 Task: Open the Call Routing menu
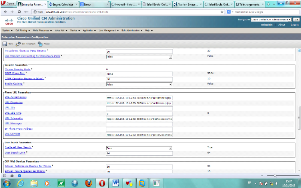click(x=22, y=30)
